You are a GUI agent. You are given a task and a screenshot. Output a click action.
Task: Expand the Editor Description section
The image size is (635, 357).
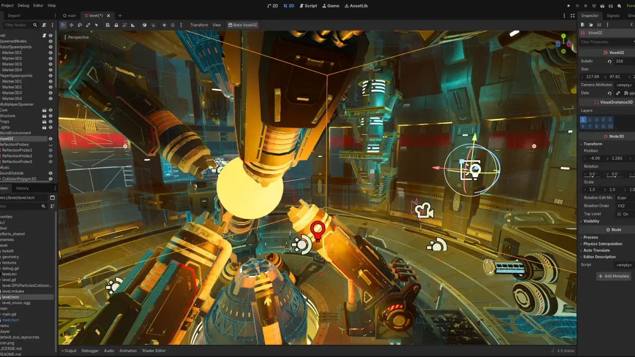[x=600, y=257]
